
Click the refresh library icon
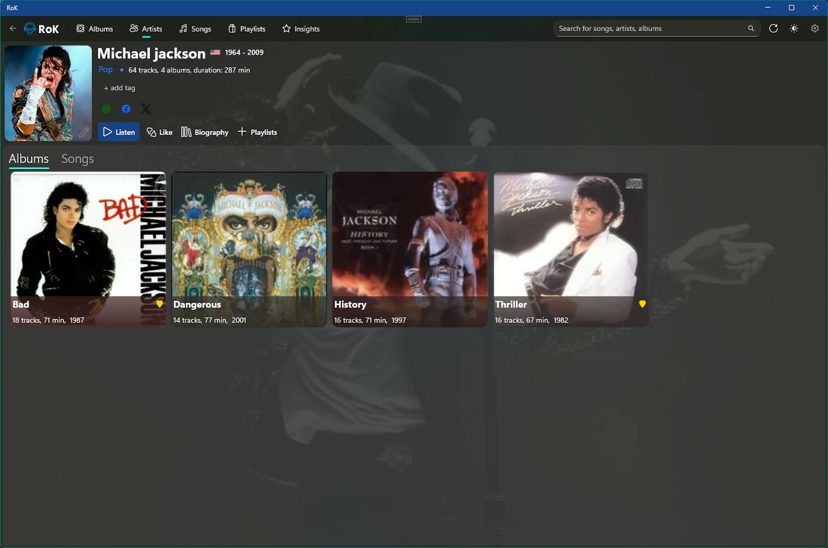click(774, 28)
